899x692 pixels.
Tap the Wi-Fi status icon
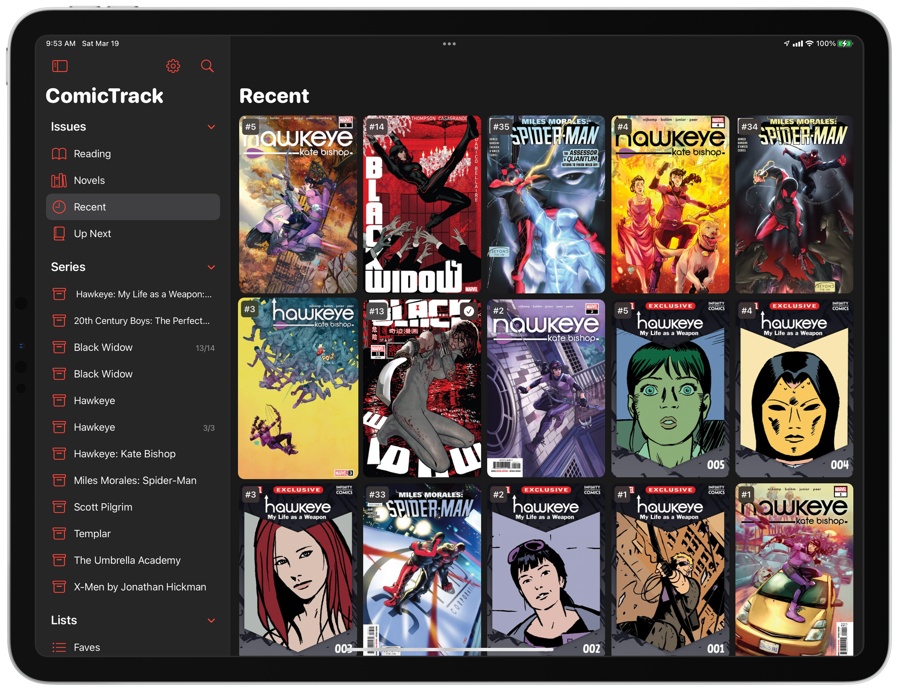(809, 43)
